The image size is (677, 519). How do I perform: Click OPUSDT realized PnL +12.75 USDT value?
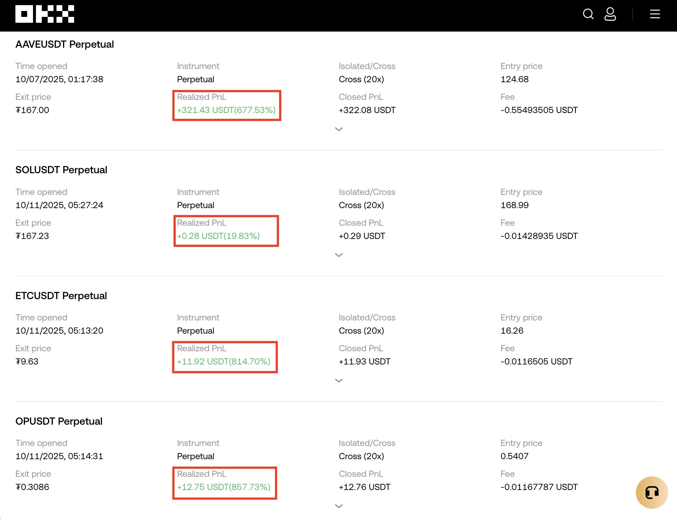coord(223,487)
